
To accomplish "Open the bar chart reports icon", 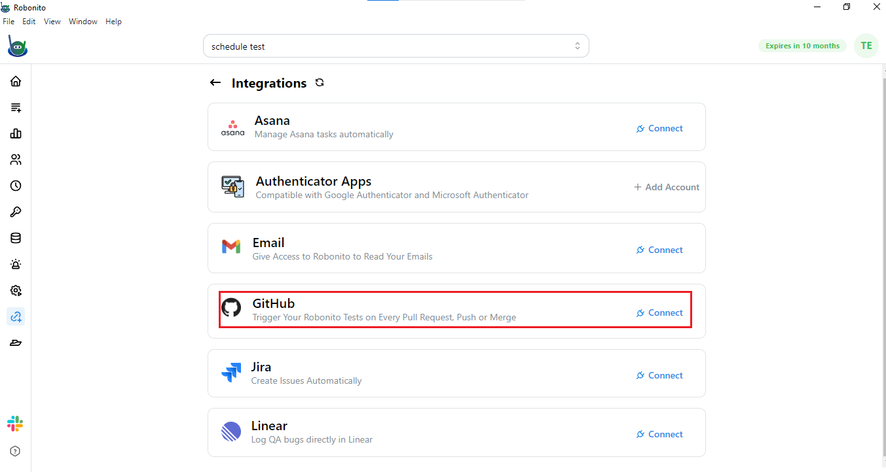I will point(16,133).
